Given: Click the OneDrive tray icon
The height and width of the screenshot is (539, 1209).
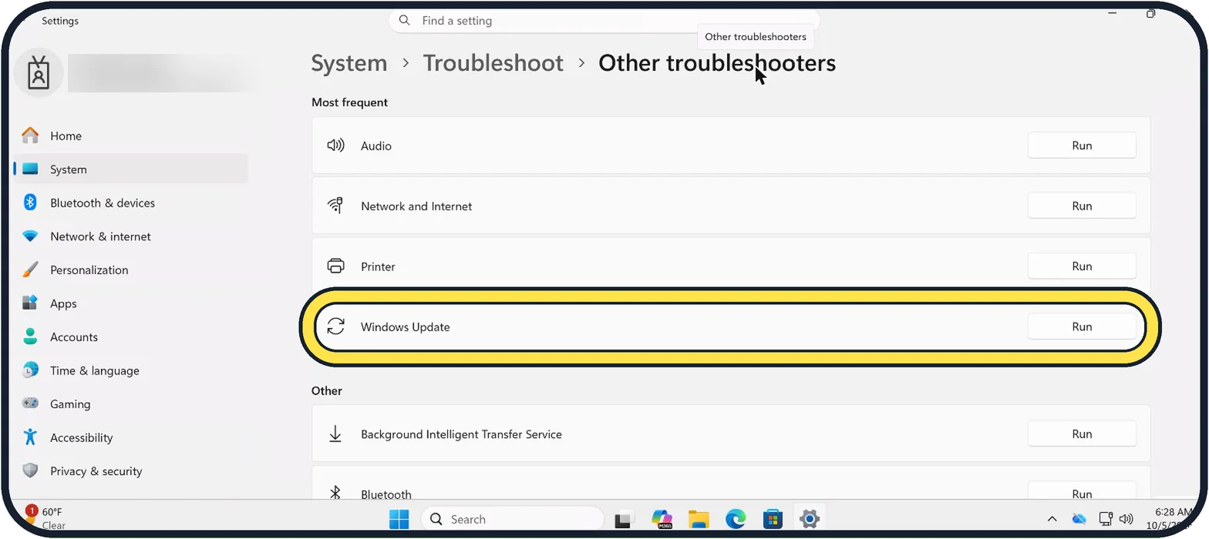Looking at the screenshot, I should point(1079,519).
